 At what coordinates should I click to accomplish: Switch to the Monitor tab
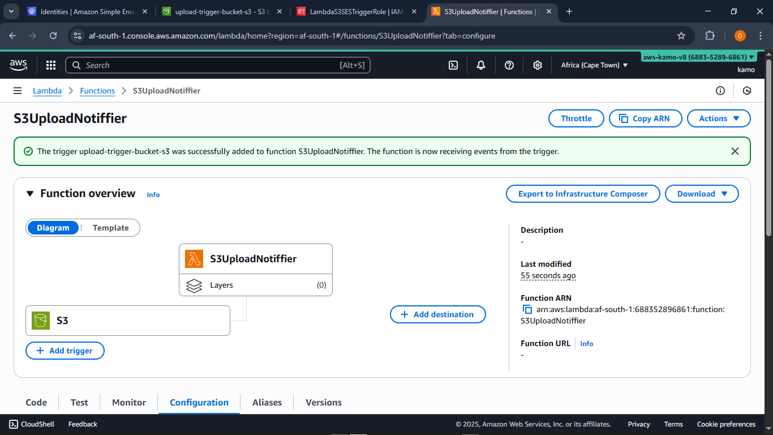[128, 402]
